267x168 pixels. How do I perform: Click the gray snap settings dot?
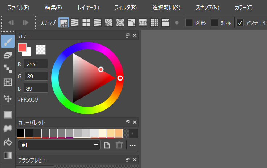click(x=177, y=22)
